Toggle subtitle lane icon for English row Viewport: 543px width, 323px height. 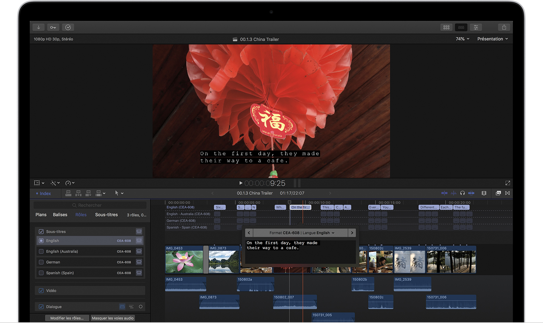tap(139, 241)
